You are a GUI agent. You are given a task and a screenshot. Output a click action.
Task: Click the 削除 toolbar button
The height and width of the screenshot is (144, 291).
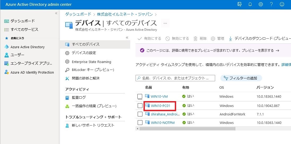pos(200,38)
